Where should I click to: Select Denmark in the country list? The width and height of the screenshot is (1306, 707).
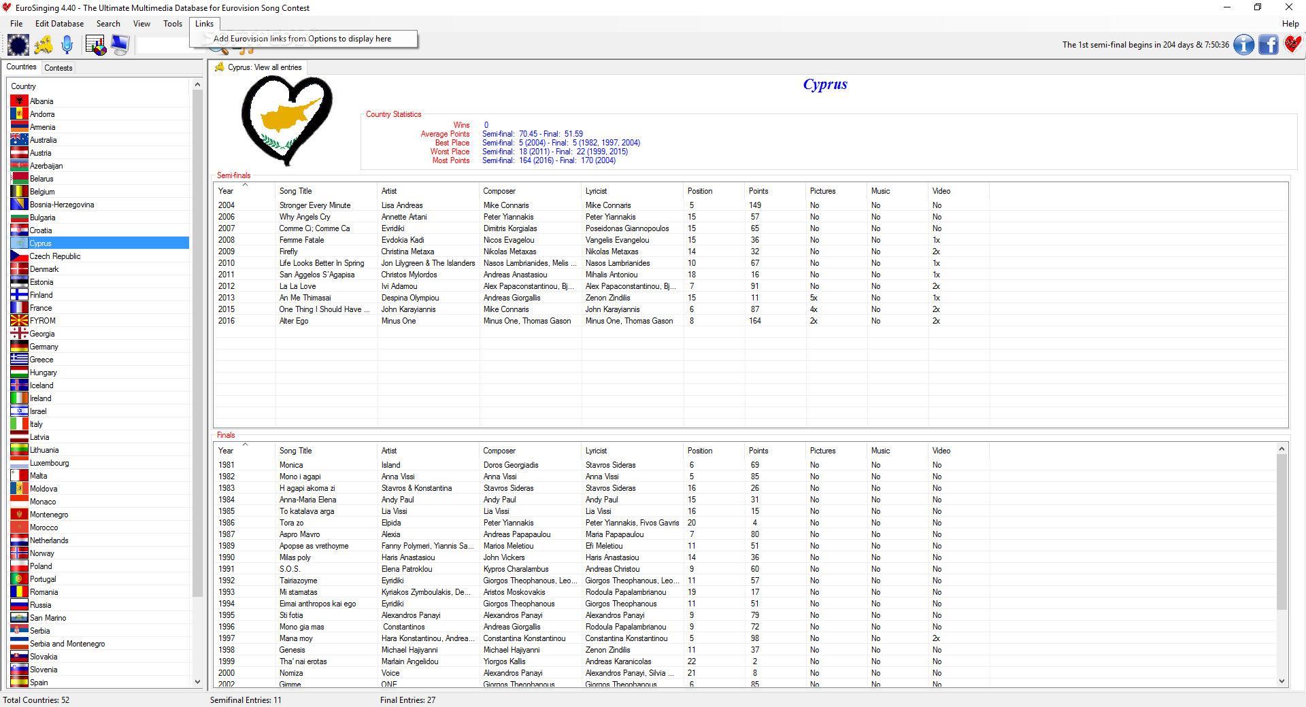100,269
